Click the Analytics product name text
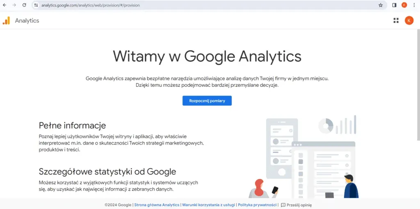 [27, 20]
